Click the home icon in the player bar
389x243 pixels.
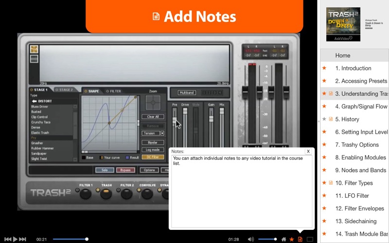pyautogui.click(x=284, y=239)
